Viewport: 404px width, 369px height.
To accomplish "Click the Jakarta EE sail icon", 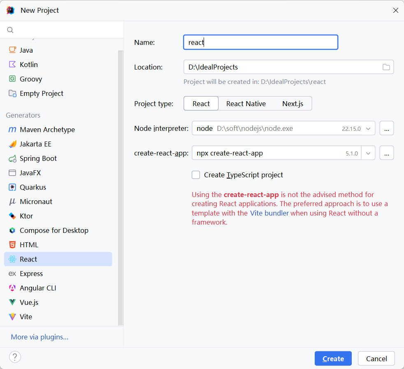I will [12, 144].
